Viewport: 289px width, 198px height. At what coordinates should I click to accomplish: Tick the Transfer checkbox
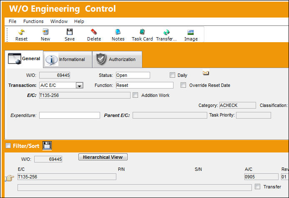click(257, 187)
